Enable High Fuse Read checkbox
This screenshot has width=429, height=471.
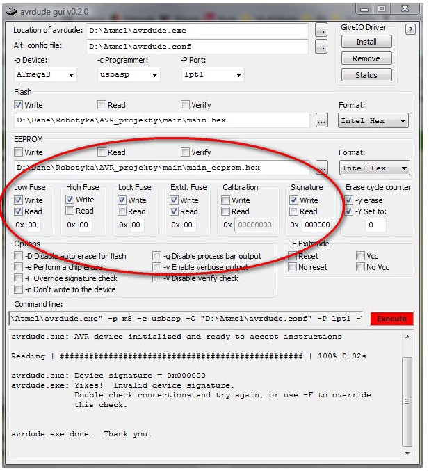[x=70, y=211]
